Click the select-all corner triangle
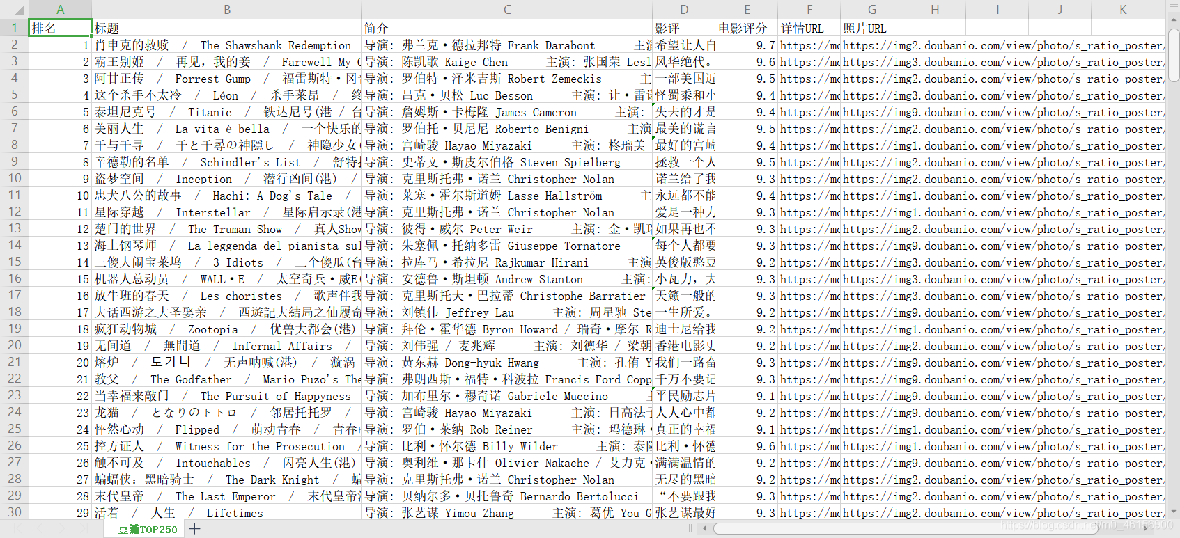1180x538 pixels. click(x=20, y=10)
